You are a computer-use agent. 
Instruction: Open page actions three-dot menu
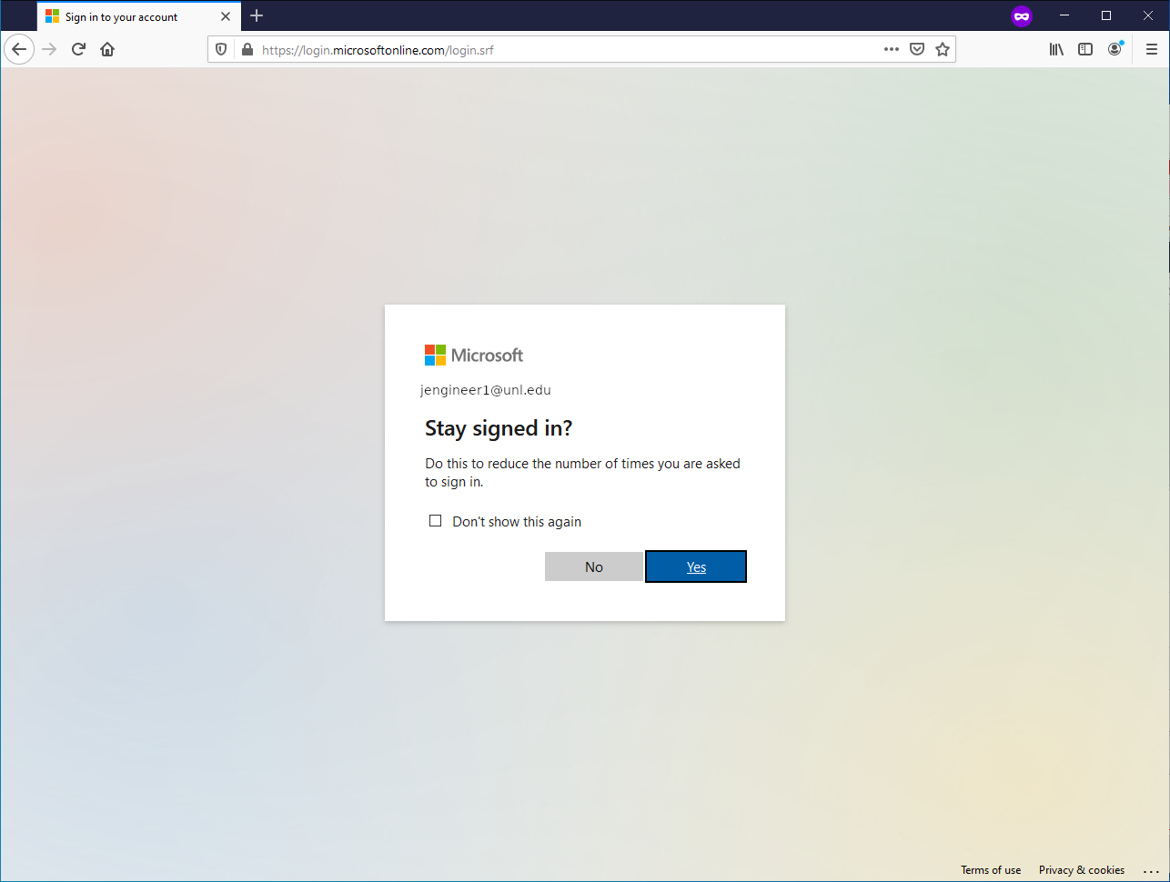pyautogui.click(x=892, y=49)
